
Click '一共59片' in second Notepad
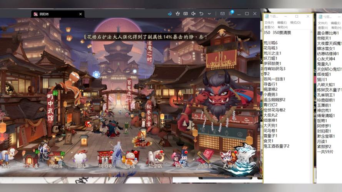coord(325,152)
